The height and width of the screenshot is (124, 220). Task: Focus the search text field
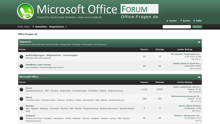click(177, 27)
